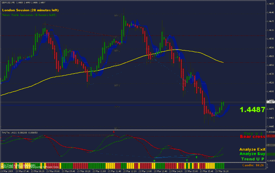Viewport: 275px width, 173px height.
Task: Click the GBPUSD,M5 symbol header text
Action: coord(23,3)
